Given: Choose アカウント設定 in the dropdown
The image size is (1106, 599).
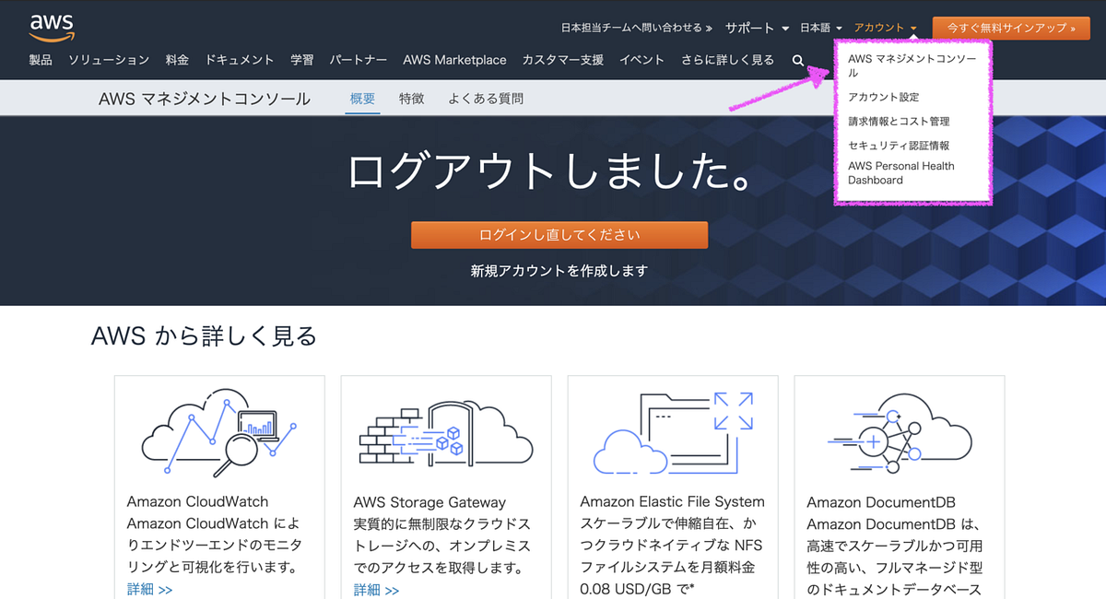Looking at the screenshot, I should pyautogui.click(x=884, y=97).
